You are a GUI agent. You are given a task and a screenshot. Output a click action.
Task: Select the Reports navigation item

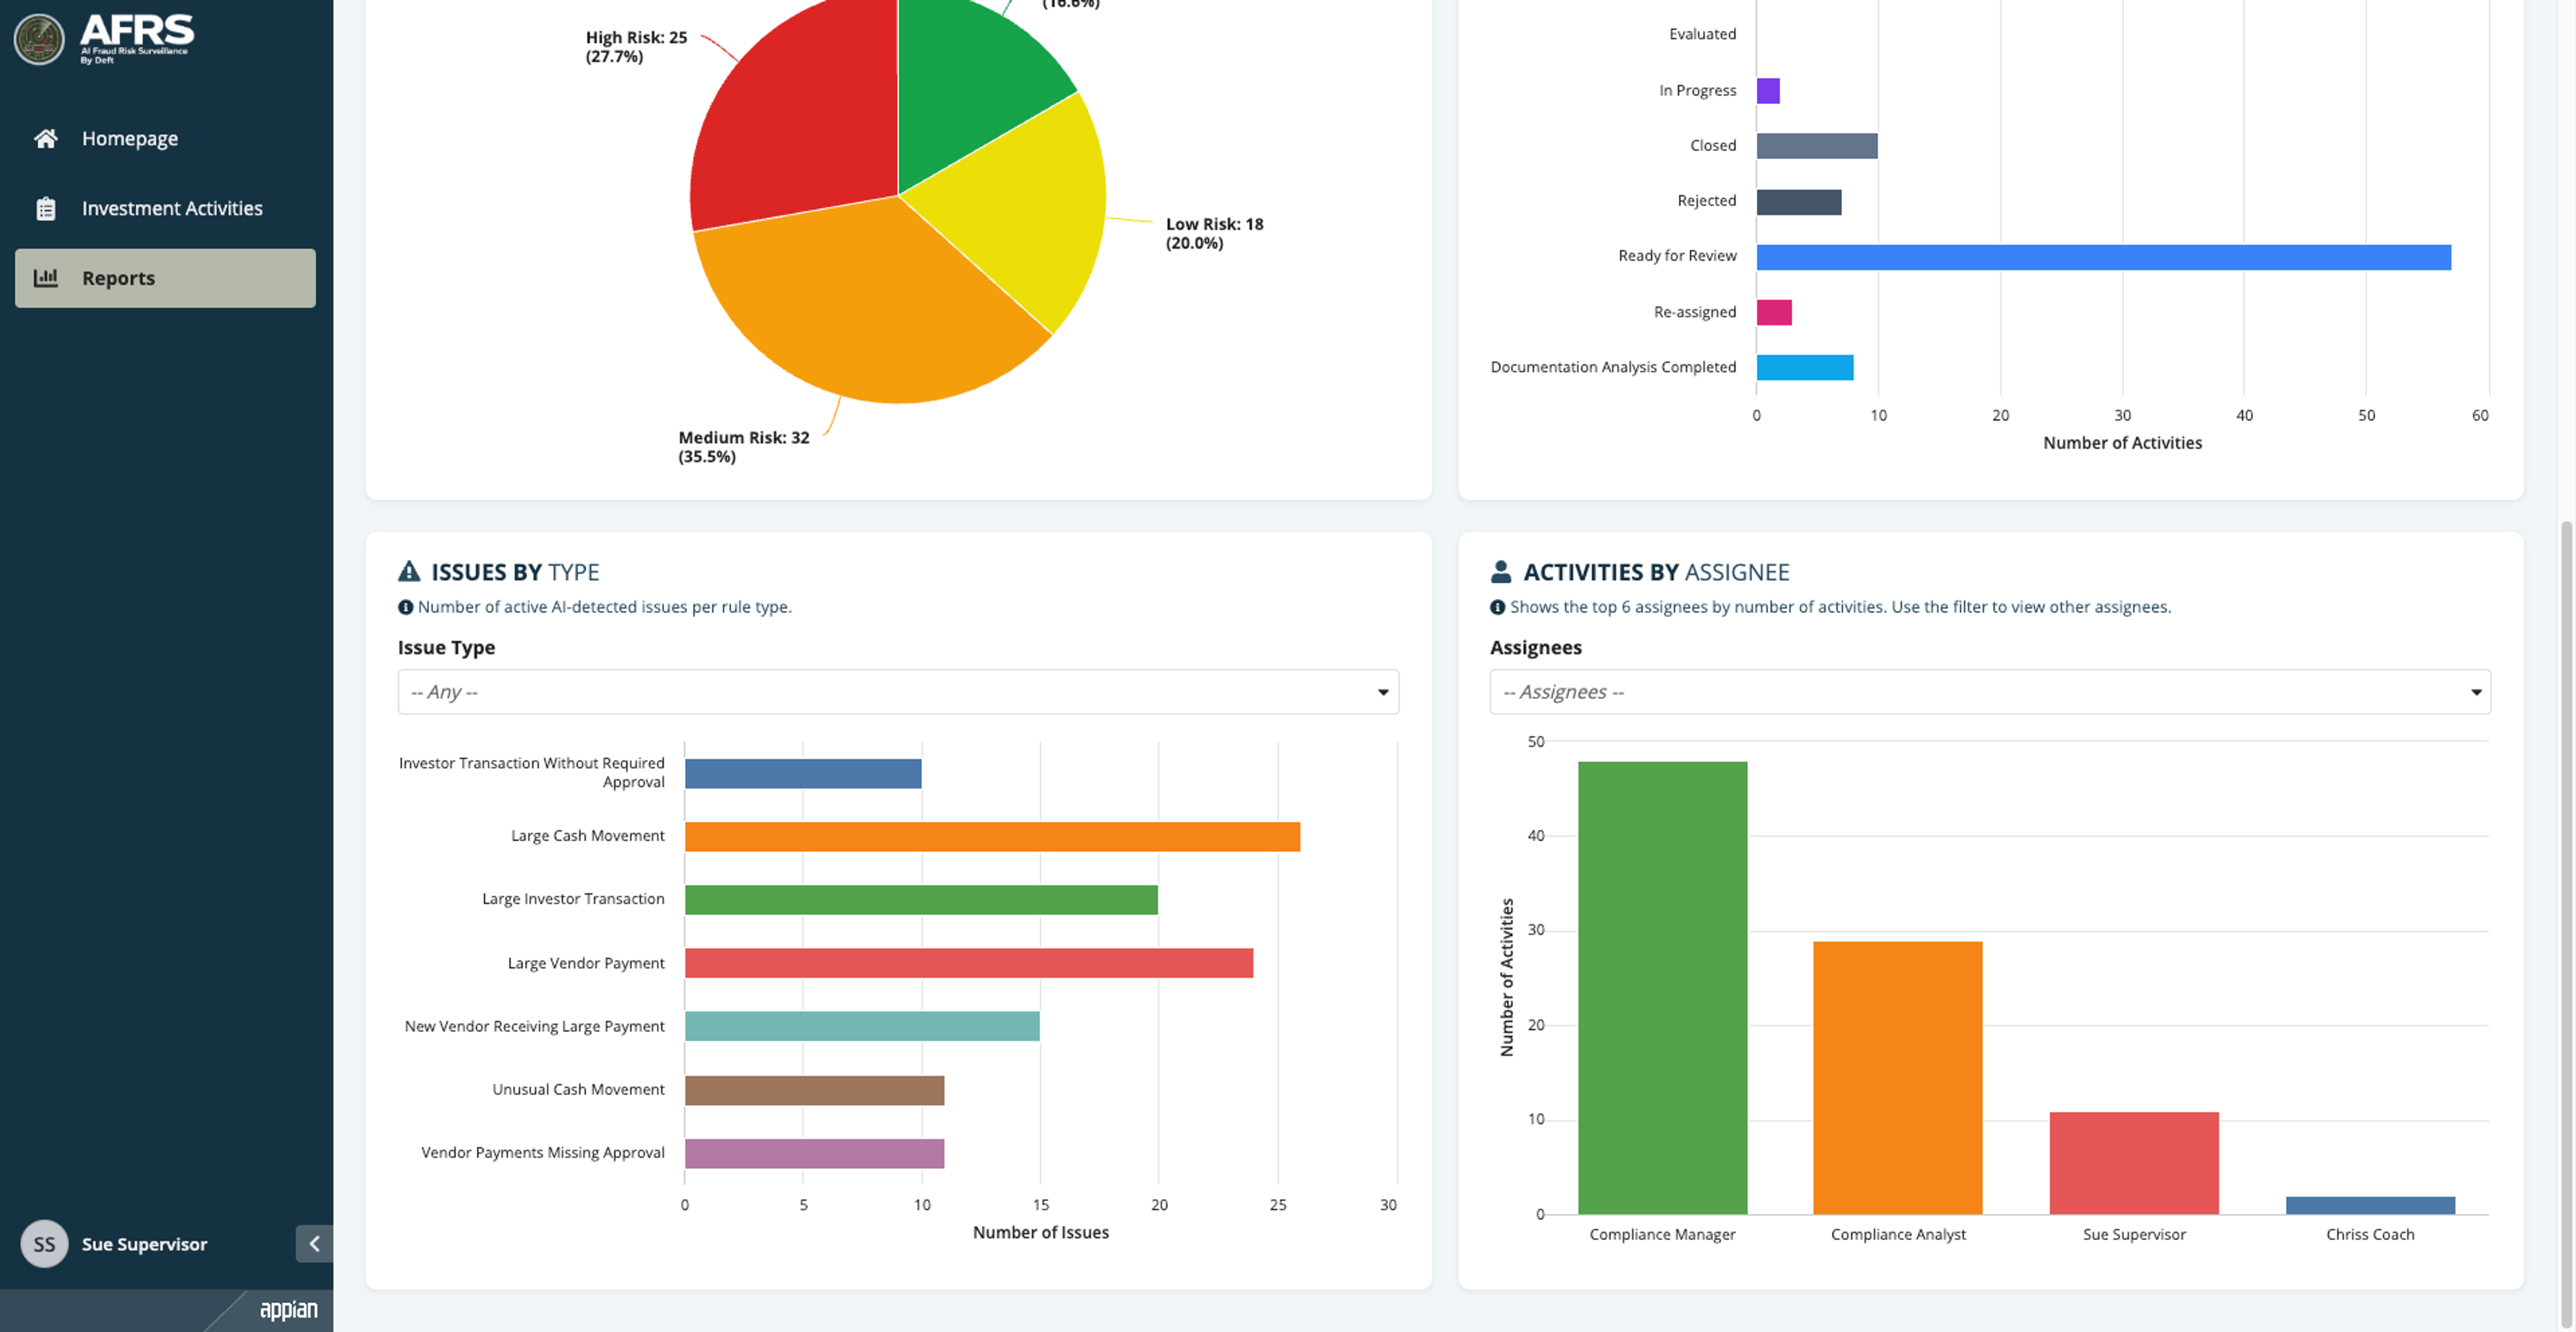165,278
